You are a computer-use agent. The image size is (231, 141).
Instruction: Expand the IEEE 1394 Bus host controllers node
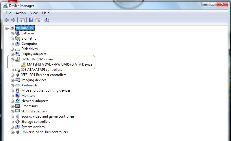tap(12, 75)
